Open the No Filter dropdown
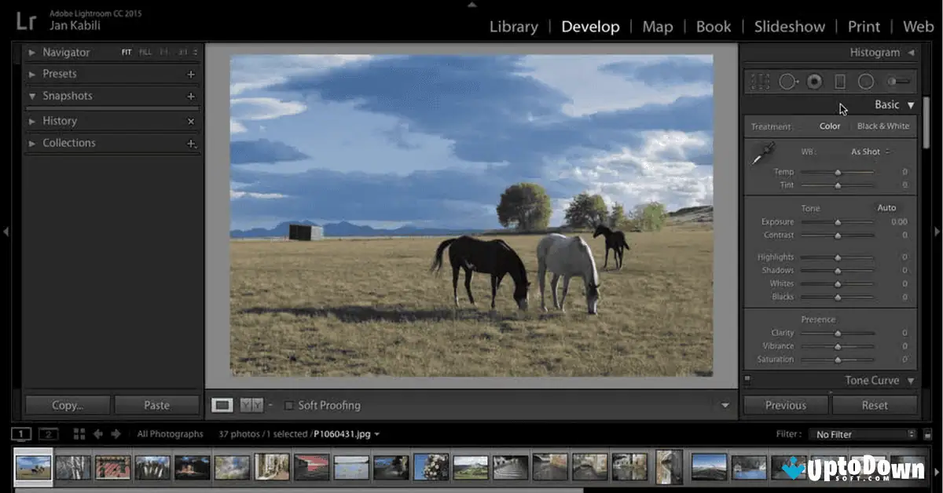This screenshot has height=493, width=943. 862,433
